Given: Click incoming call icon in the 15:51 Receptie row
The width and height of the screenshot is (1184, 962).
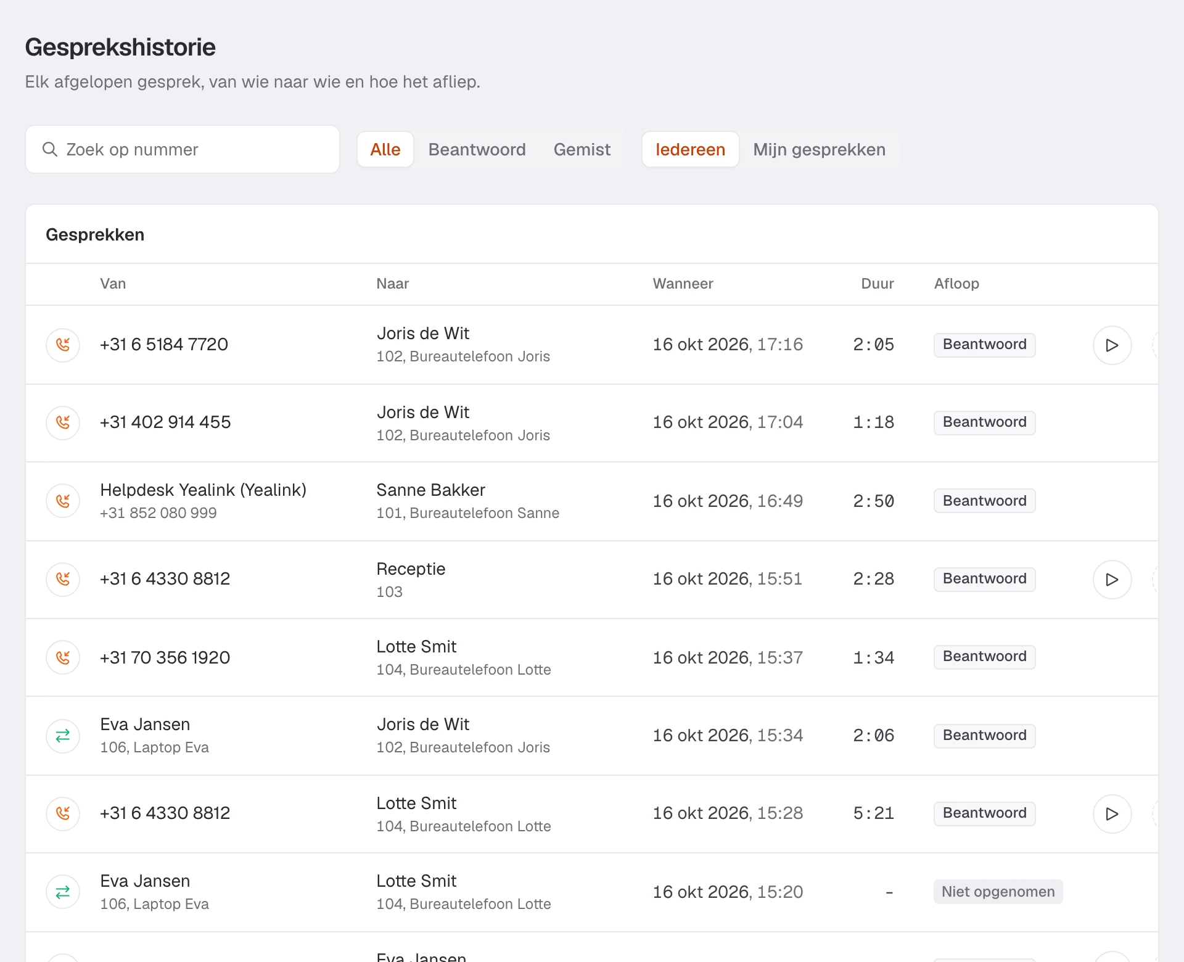Looking at the screenshot, I should pos(63,579).
